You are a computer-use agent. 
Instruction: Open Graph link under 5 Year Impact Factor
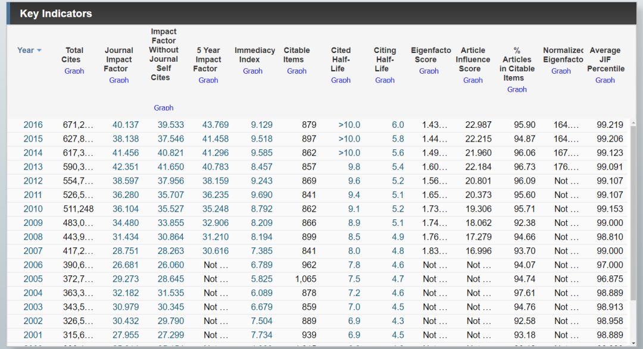[208, 80]
